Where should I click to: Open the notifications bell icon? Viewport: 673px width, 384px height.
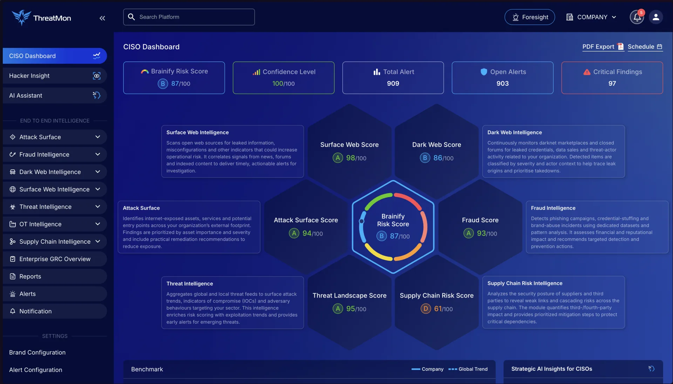click(x=637, y=17)
